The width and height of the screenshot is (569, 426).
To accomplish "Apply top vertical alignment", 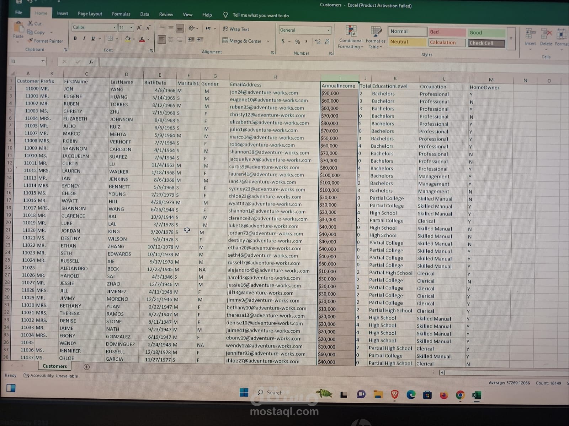I will tap(162, 27).
